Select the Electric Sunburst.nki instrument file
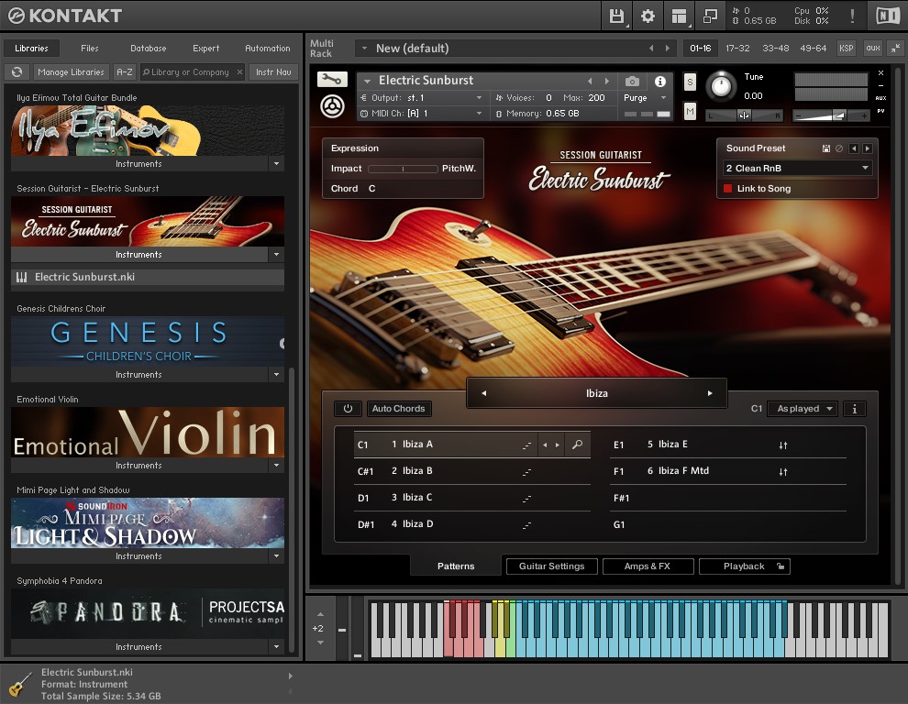 [148, 278]
